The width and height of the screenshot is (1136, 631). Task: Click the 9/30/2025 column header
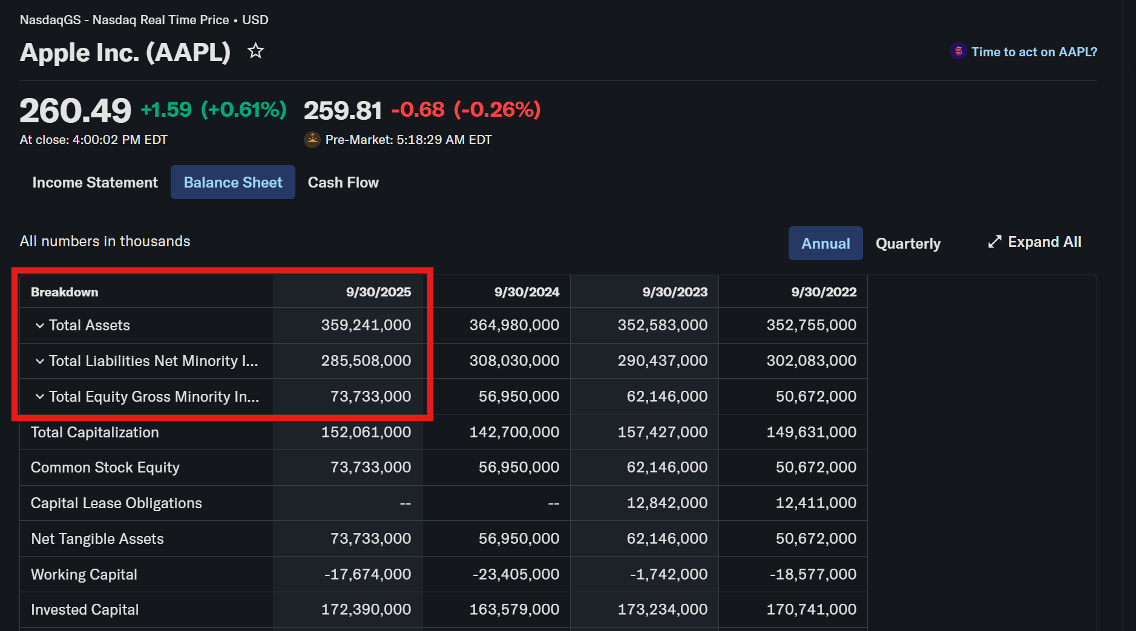(x=378, y=292)
